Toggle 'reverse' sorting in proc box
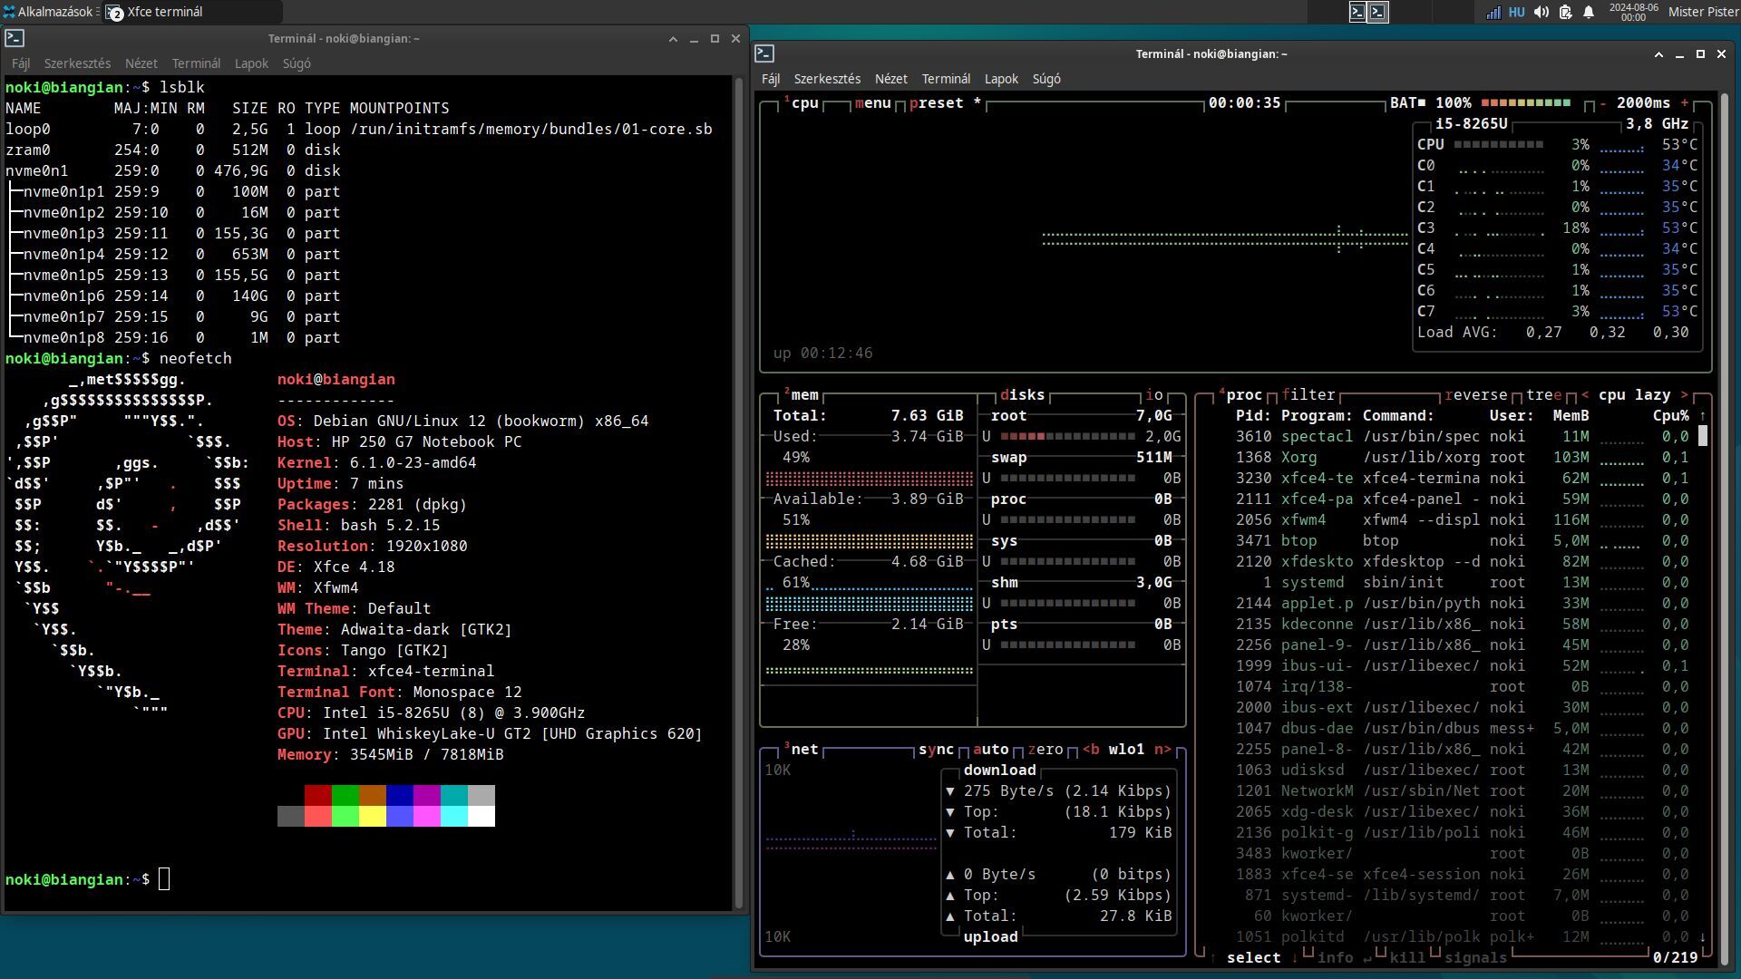 [x=1475, y=395]
